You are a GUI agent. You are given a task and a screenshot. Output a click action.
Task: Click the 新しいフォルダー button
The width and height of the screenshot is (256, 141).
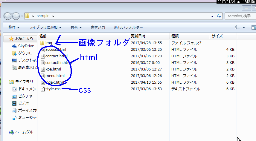128,27
